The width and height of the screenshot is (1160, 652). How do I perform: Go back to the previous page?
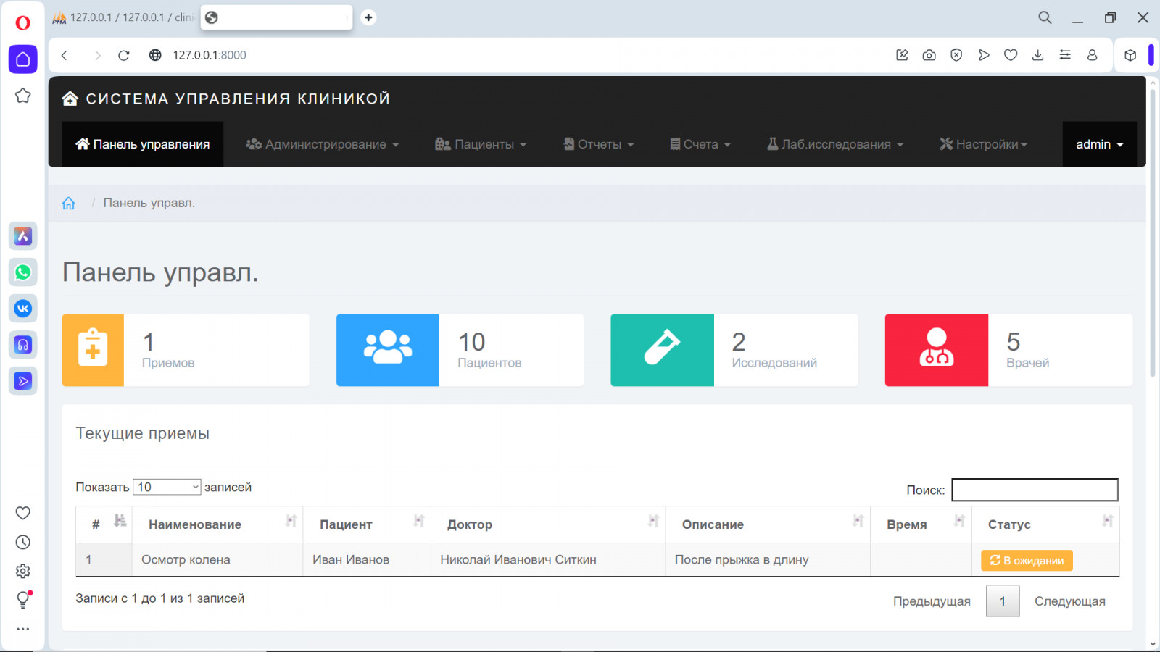click(65, 55)
